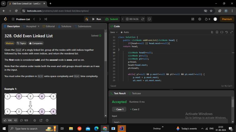236x132 pixels.
Task: Pick a random problem shuffle icon
Action: point(46,19)
